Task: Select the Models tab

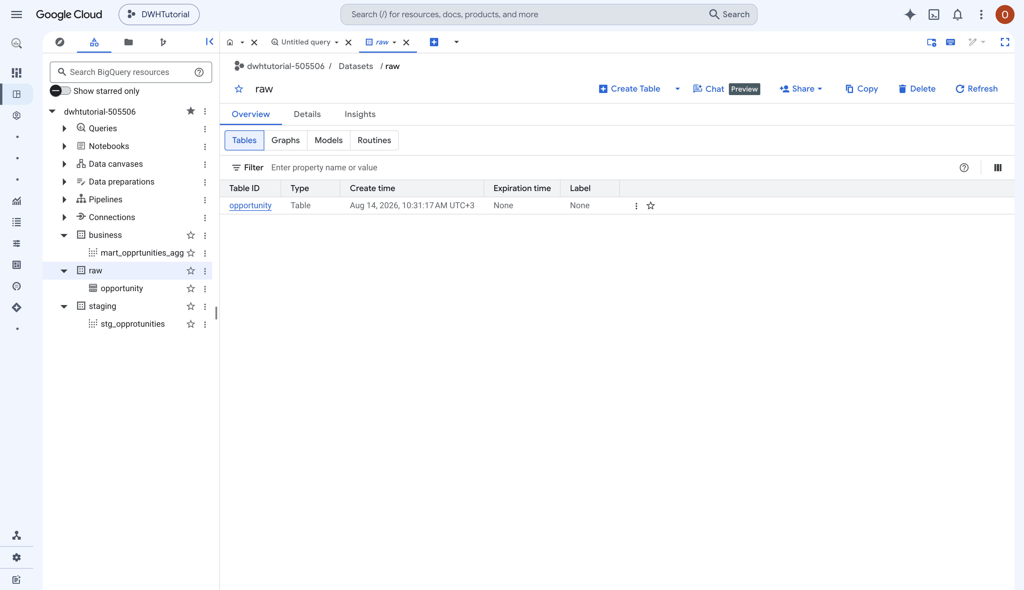Action: [x=328, y=140]
